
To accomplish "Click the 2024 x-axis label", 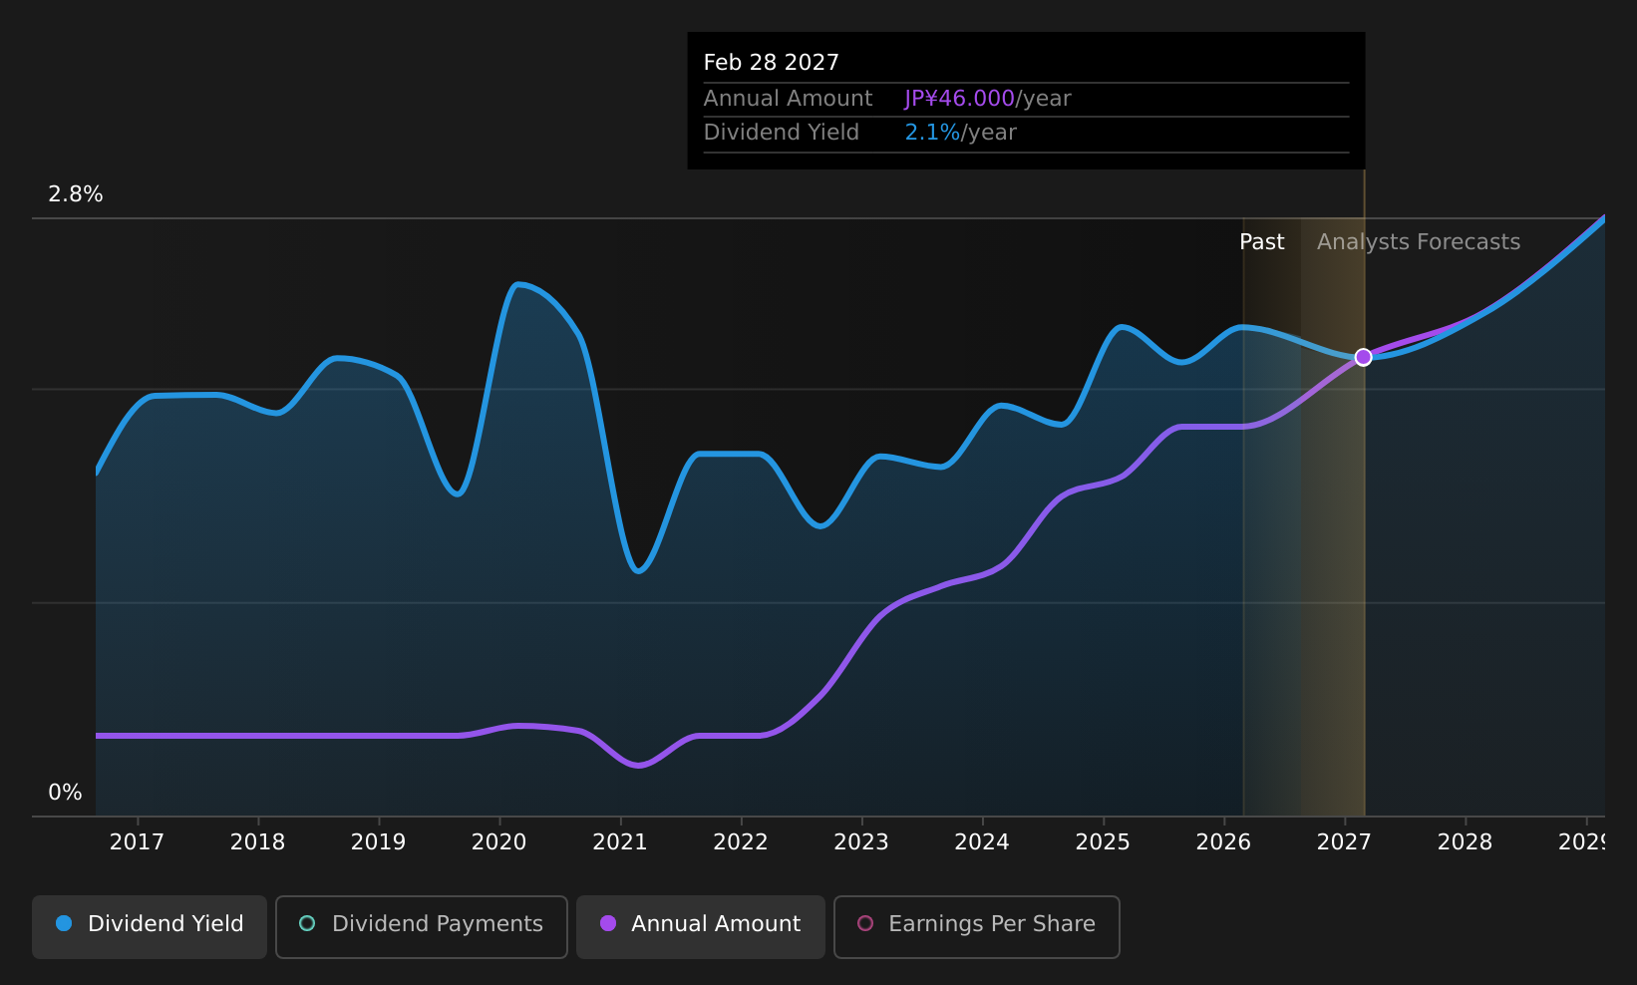I will coord(982,842).
